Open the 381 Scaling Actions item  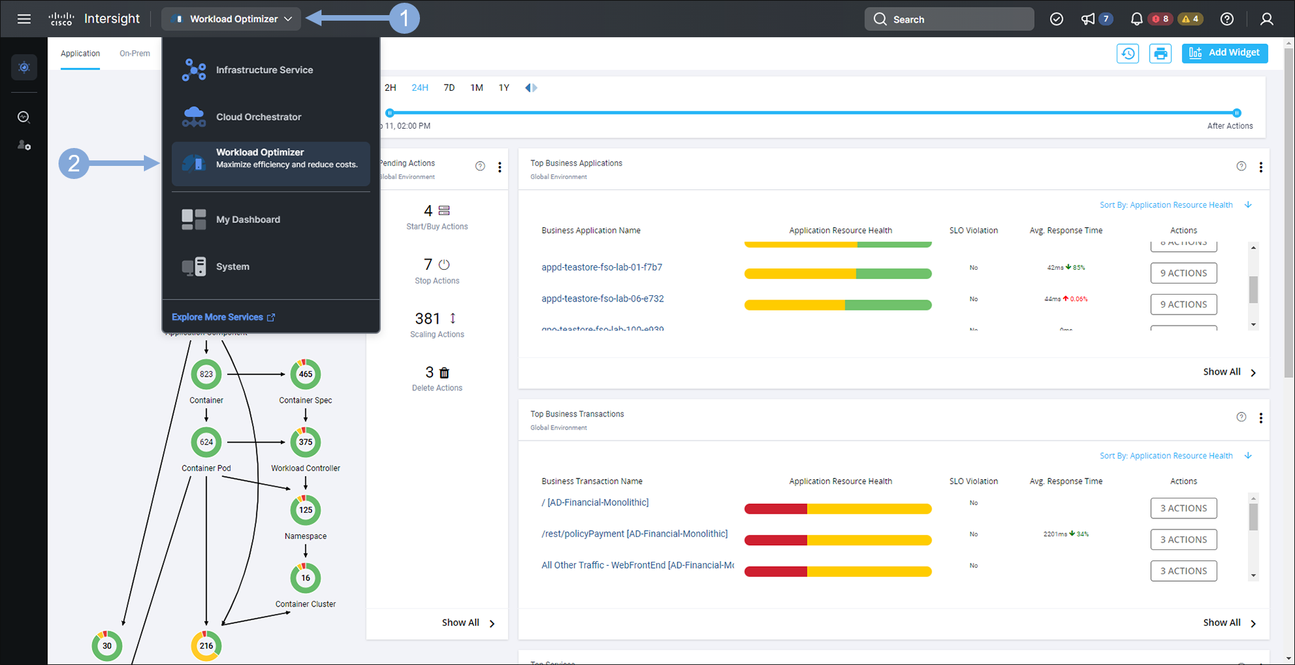coord(437,325)
